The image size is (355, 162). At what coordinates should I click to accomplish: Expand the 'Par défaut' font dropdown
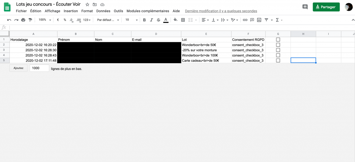(x=108, y=20)
